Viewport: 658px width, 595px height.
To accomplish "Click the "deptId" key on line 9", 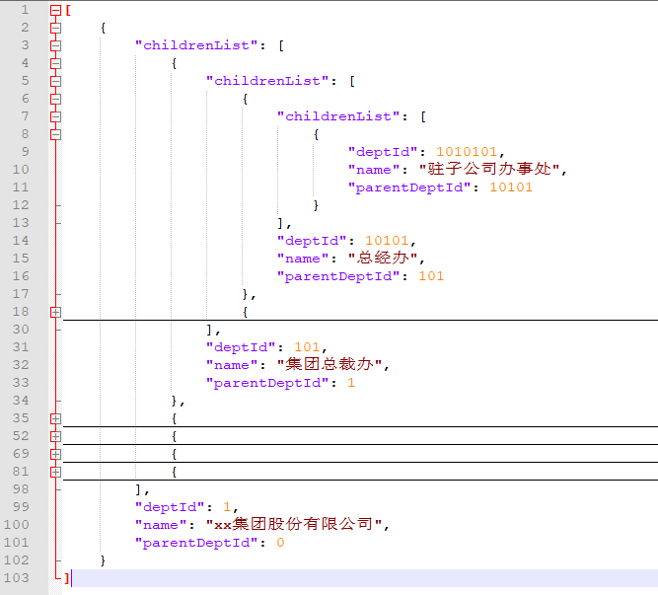I will pos(383,152).
